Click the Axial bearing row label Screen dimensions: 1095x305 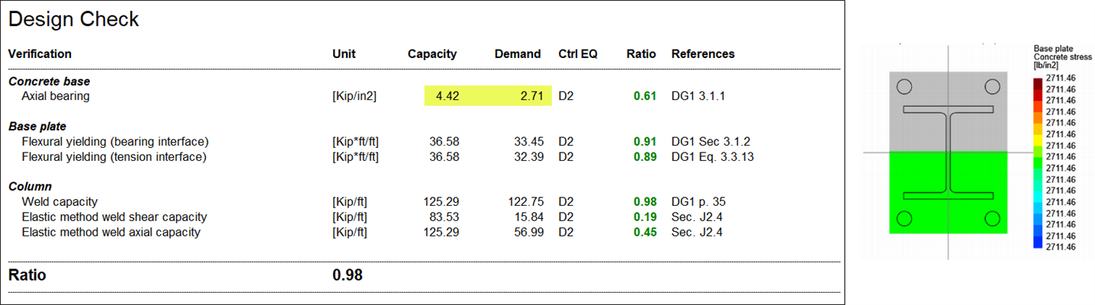(x=56, y=96)
